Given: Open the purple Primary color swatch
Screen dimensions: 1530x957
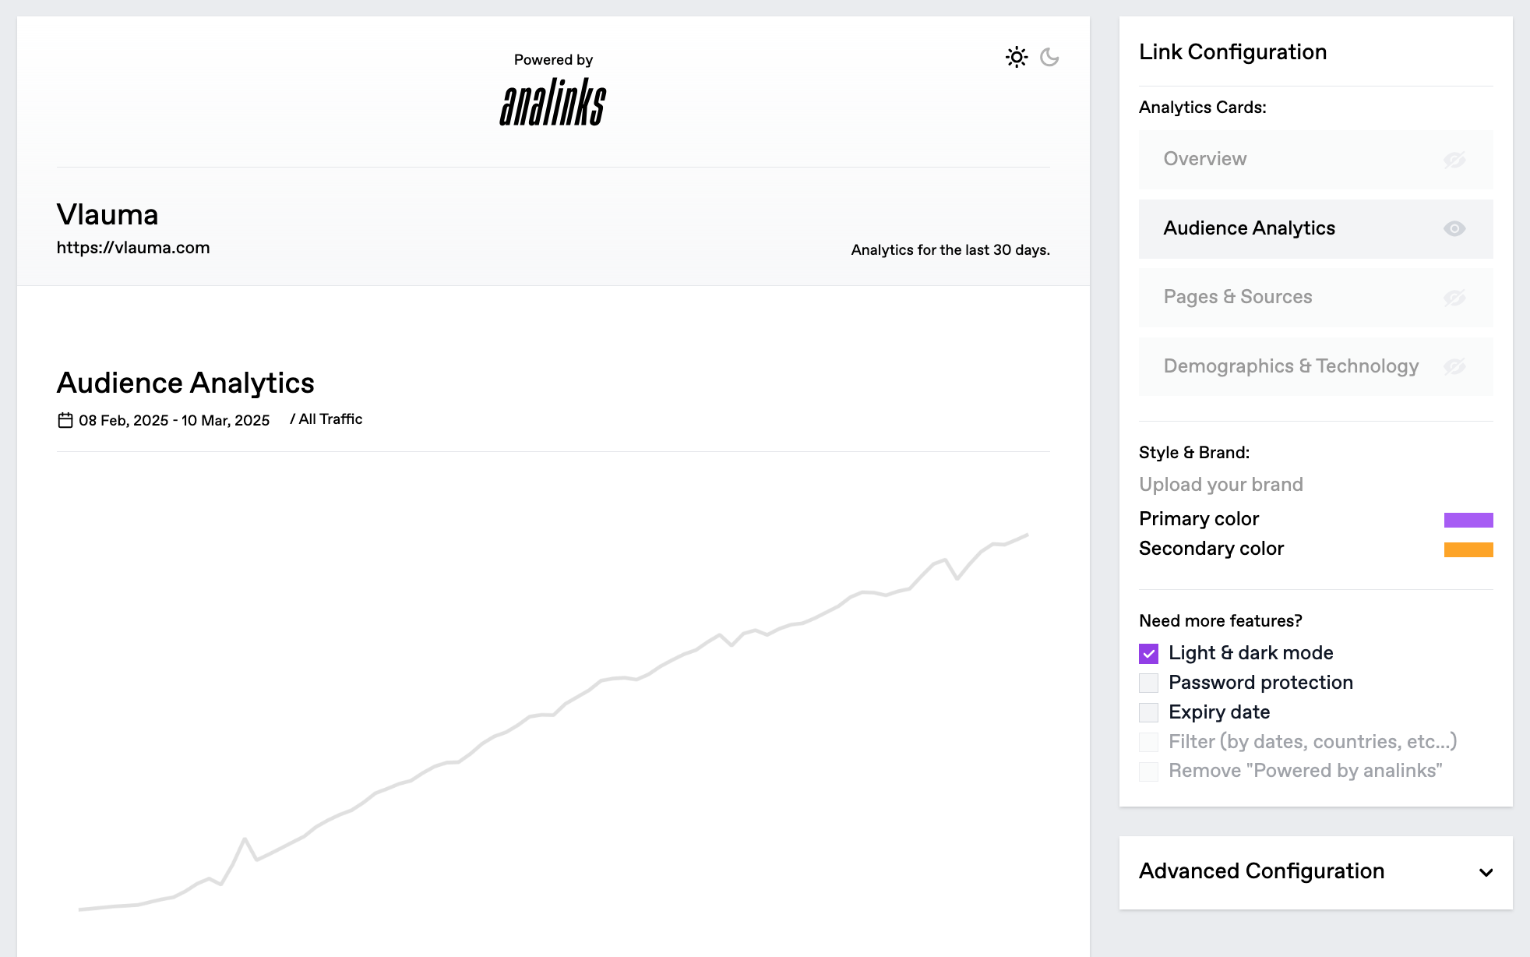Looking at the screenshot, I should (1468, 520).
